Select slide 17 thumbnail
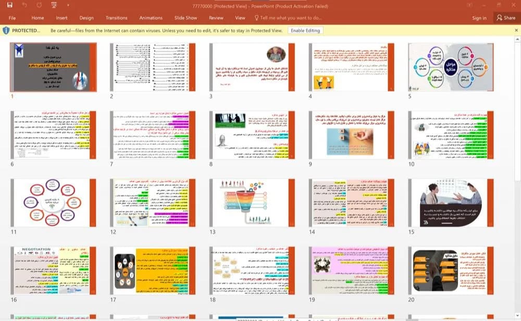The height and width of the screenshot is (321, 521). coord(153,271)
